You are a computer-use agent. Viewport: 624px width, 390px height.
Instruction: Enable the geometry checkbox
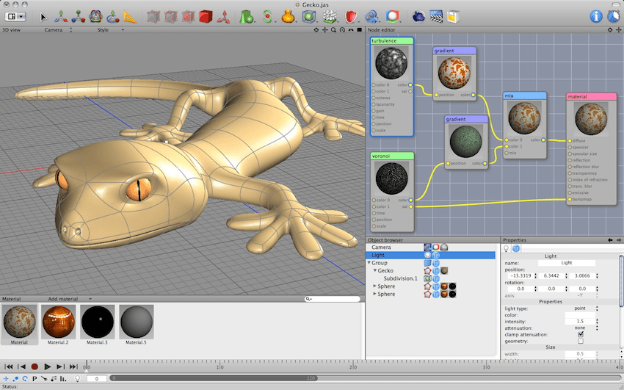[581, 342]
